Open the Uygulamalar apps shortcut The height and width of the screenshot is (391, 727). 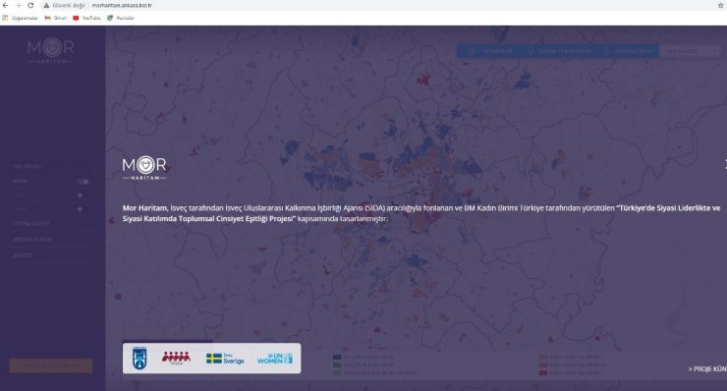(21, 18)
